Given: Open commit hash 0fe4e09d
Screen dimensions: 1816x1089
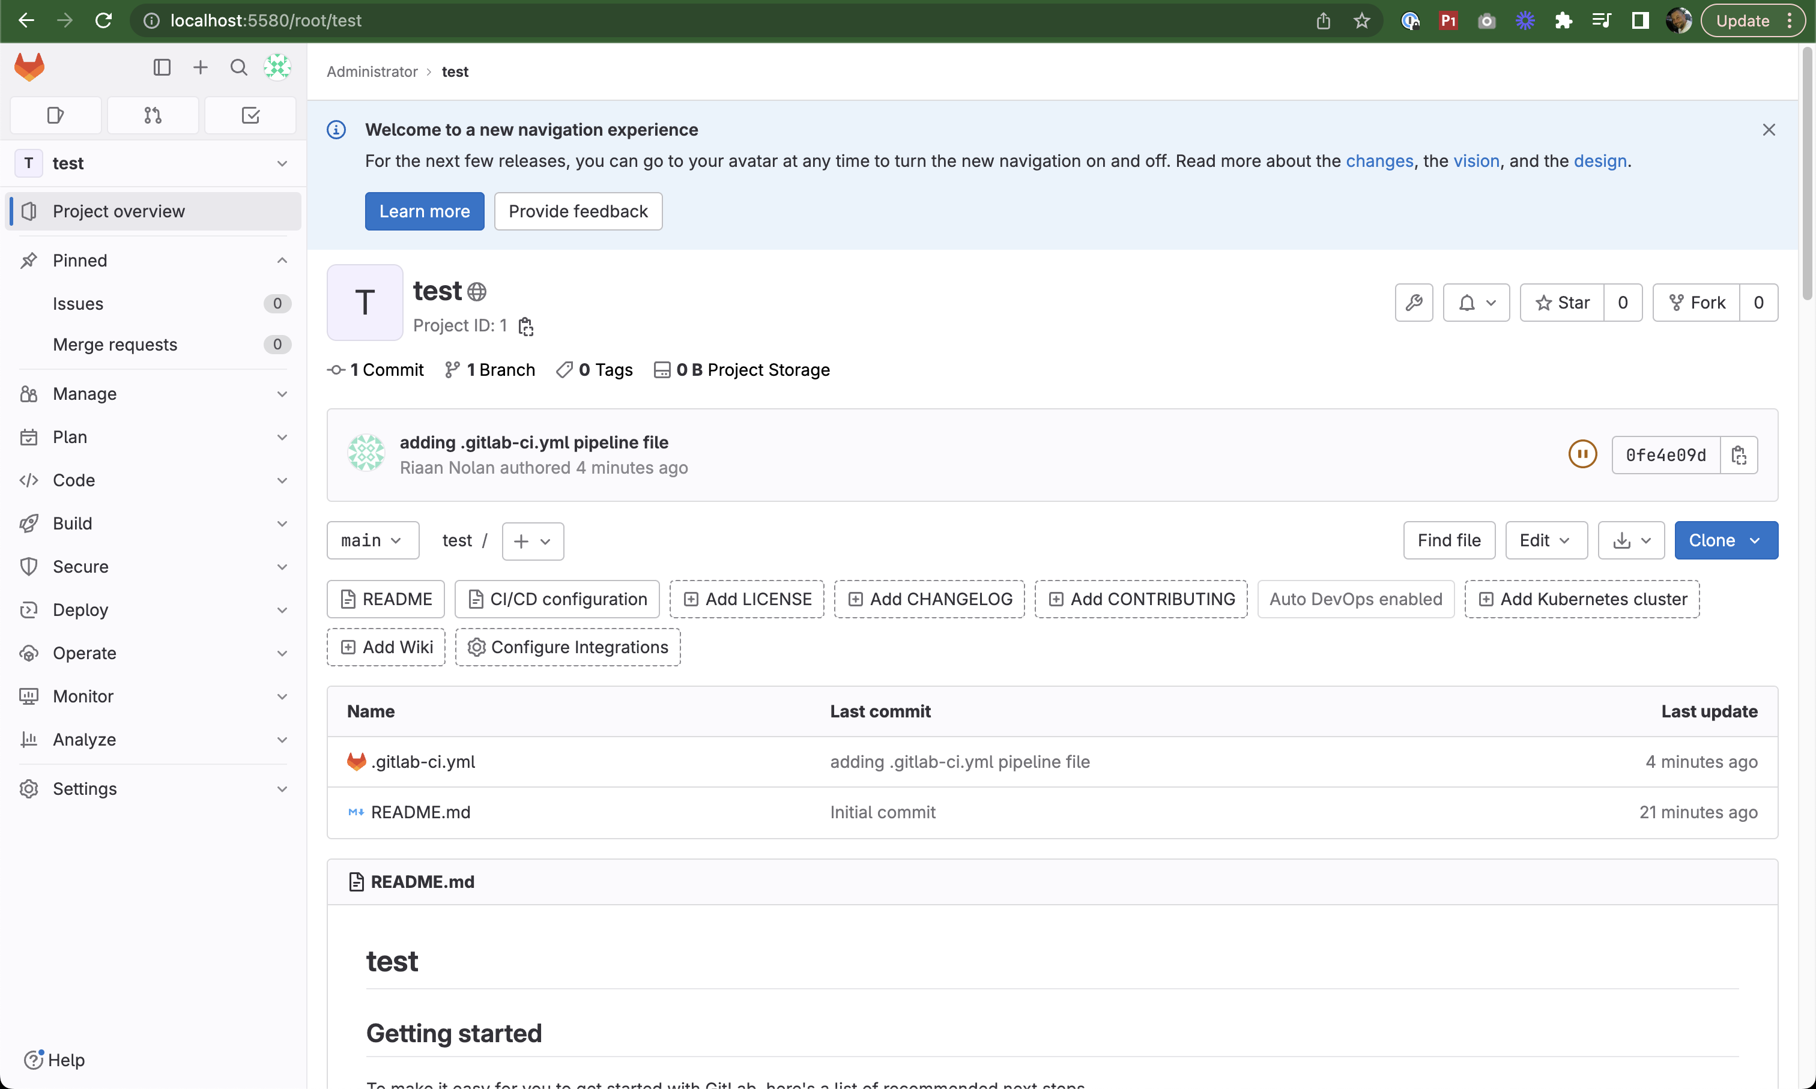Looking at the screenshot, I should (x=1665, y=455).
